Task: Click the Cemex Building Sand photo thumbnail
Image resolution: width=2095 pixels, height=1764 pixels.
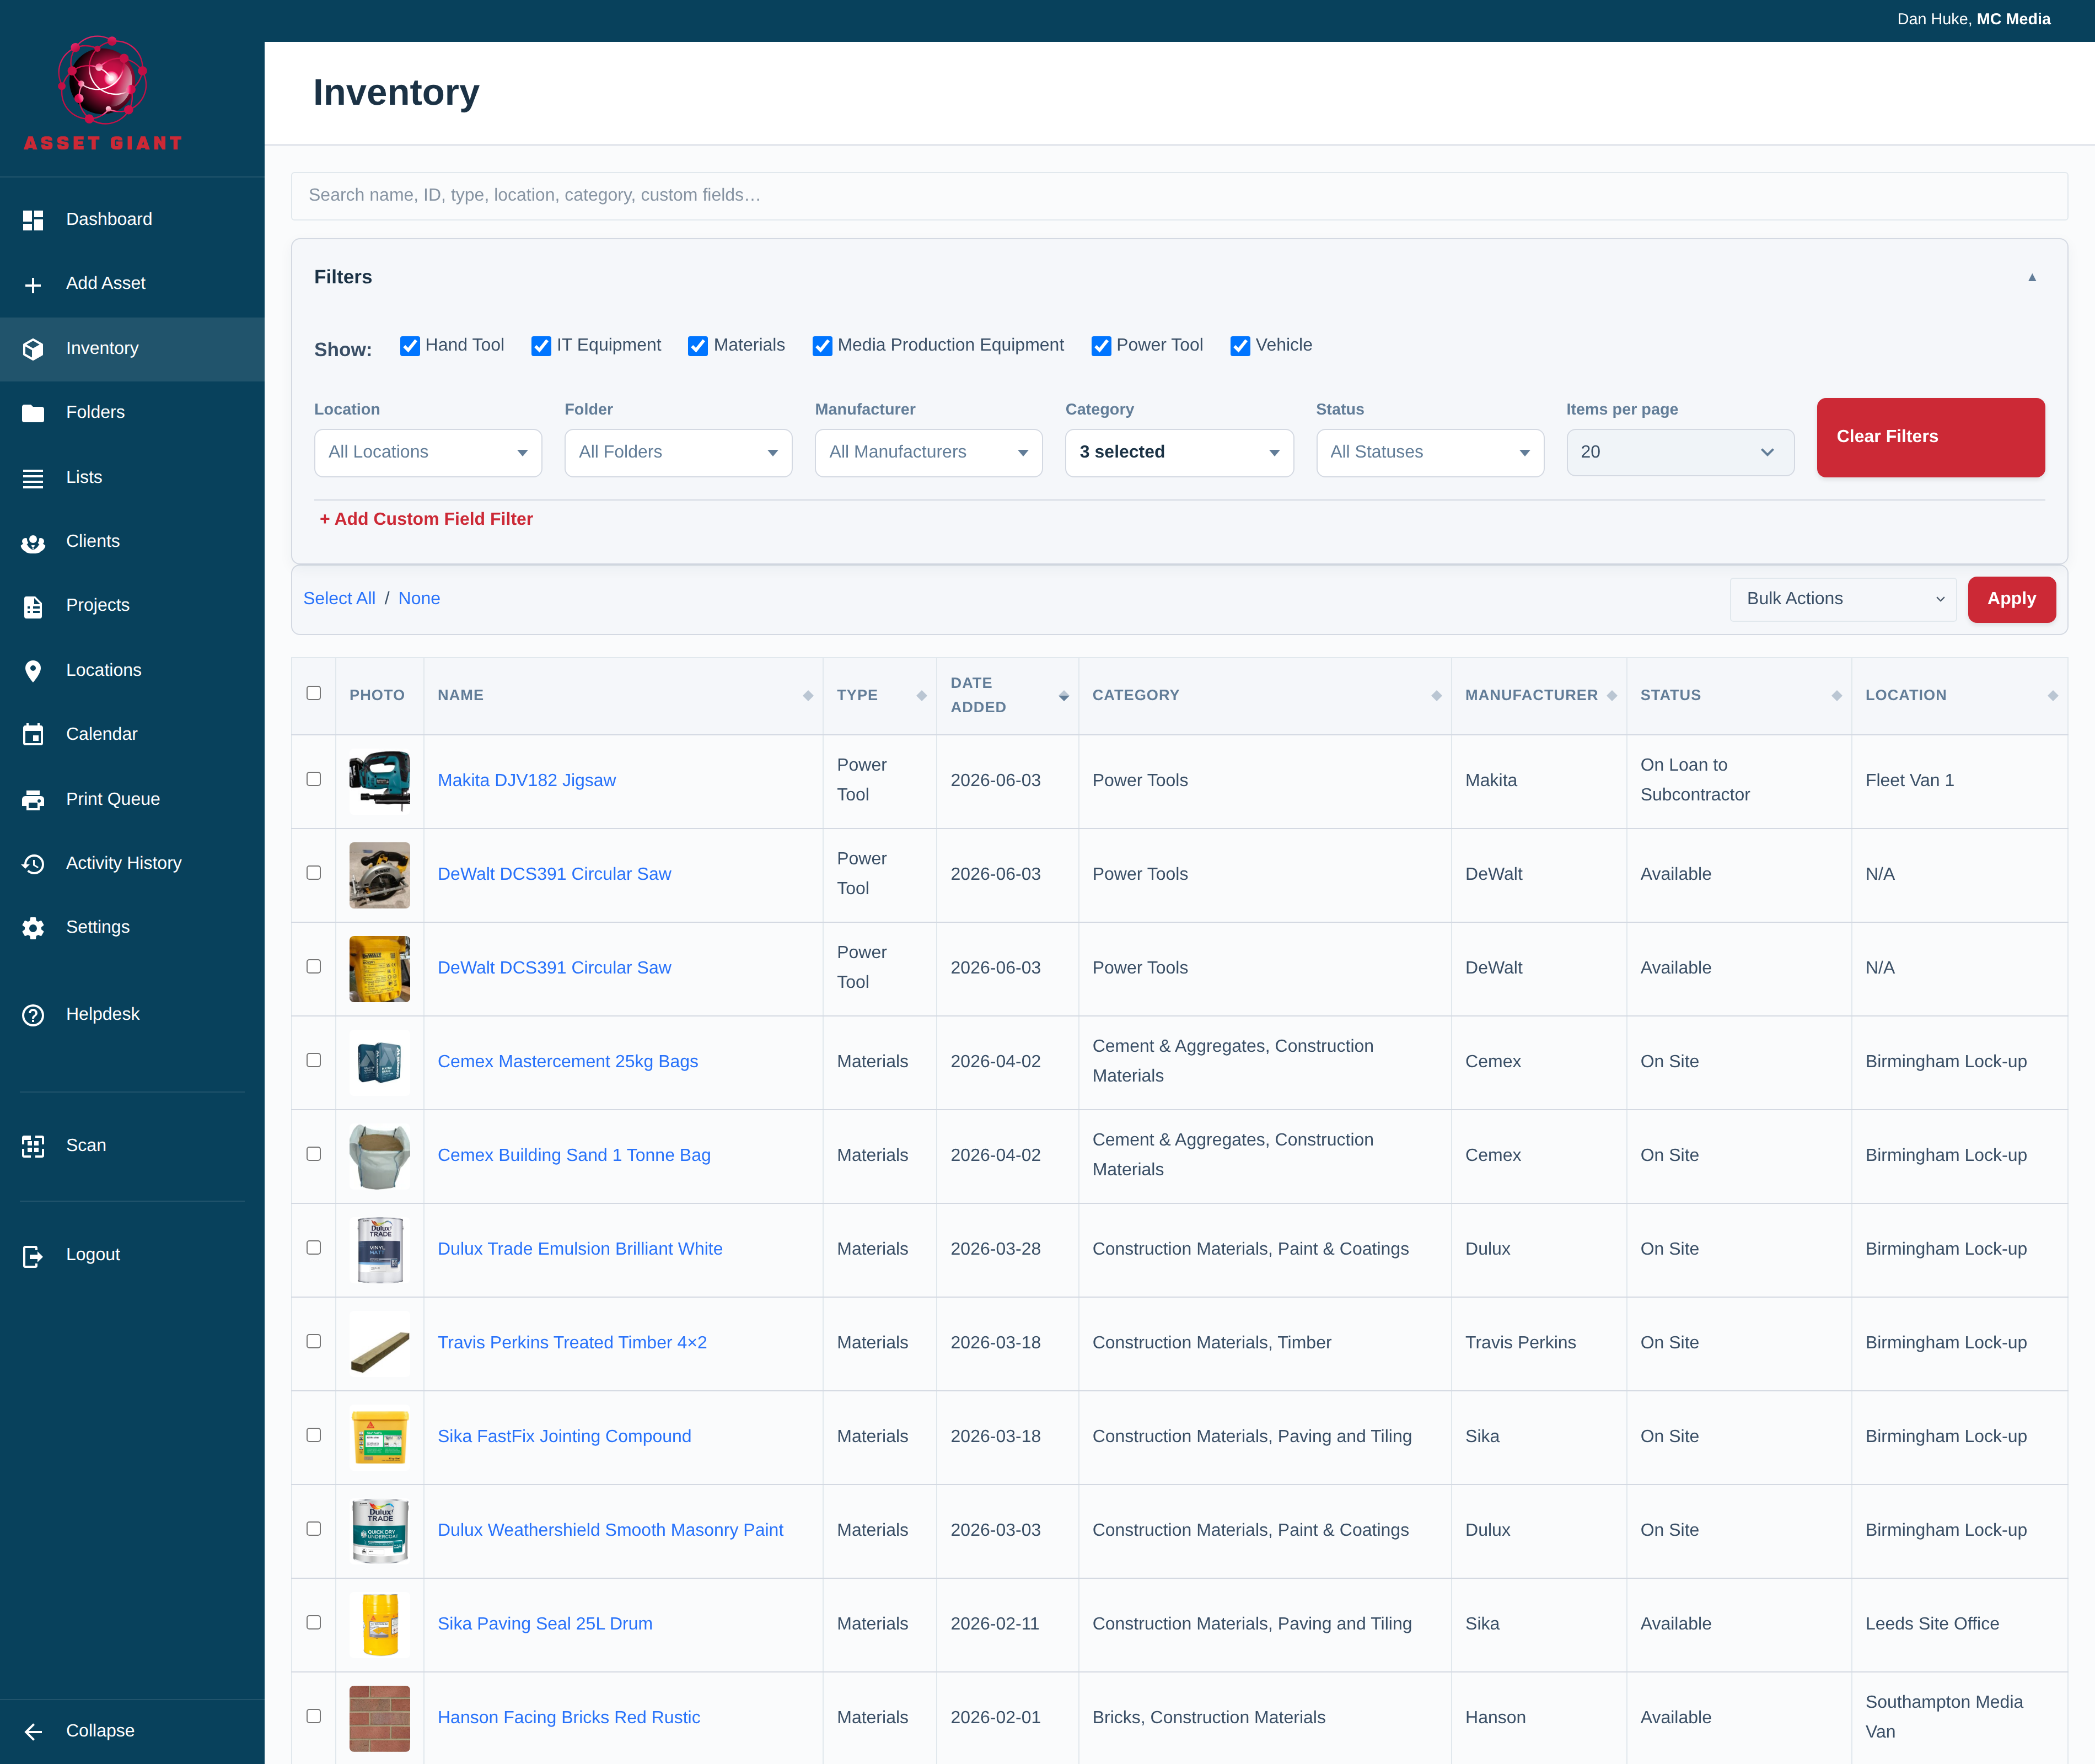Action: [x=380, y=1156]
